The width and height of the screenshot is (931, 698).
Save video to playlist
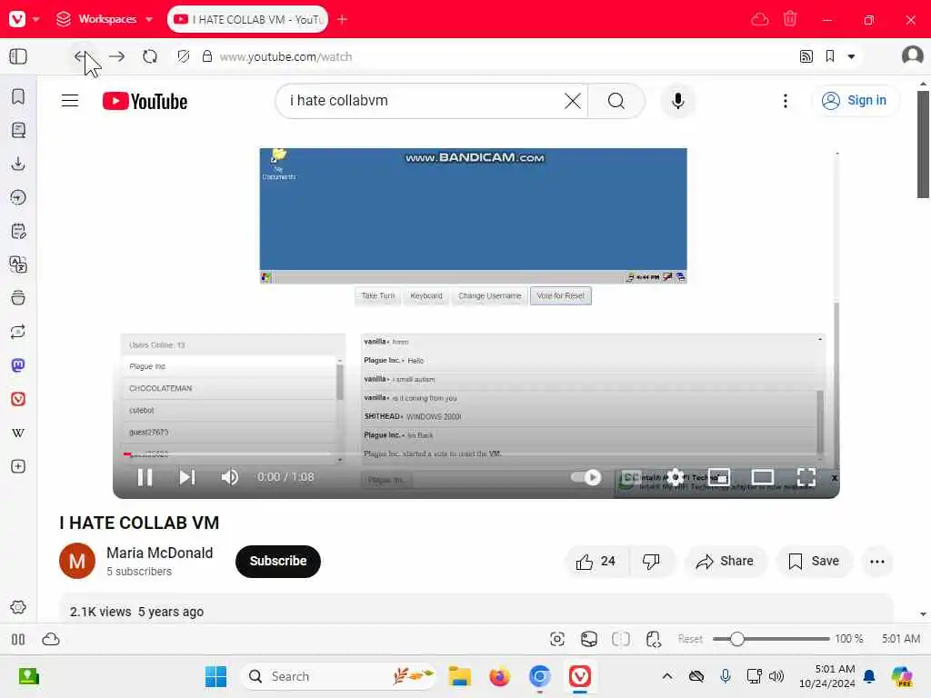[x=814, y=562]
